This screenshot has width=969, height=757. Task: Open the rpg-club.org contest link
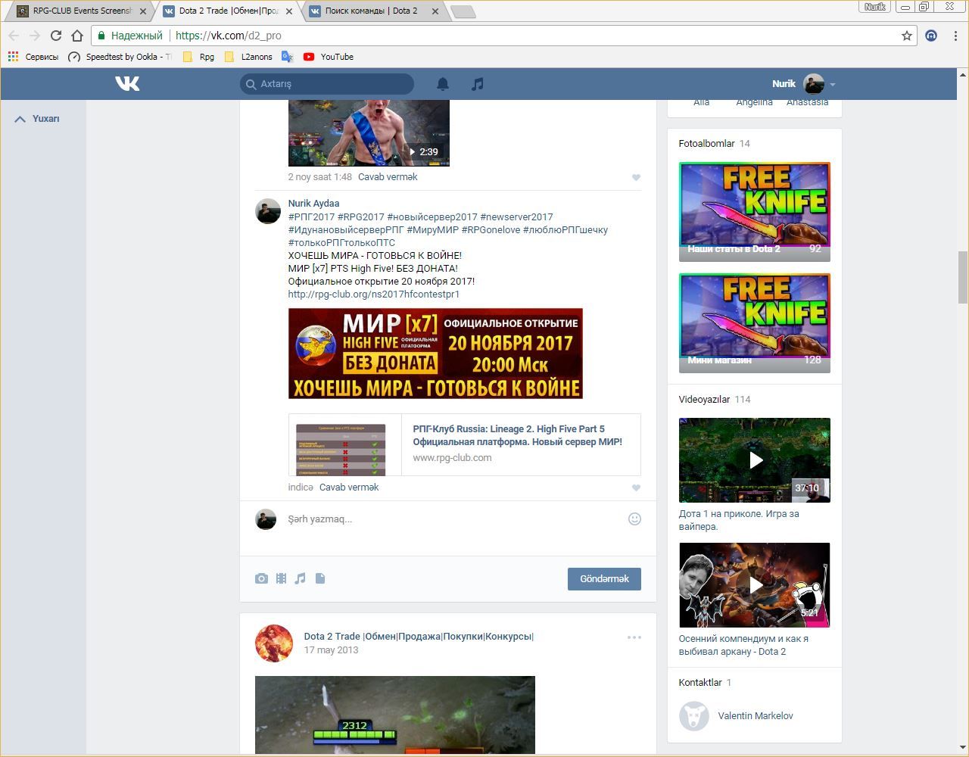[374, 294]
